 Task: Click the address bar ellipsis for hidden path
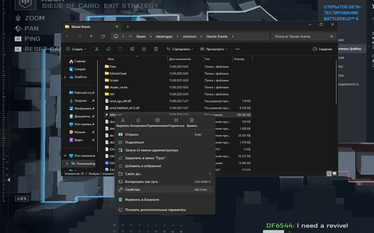click(x=130, y=37)
